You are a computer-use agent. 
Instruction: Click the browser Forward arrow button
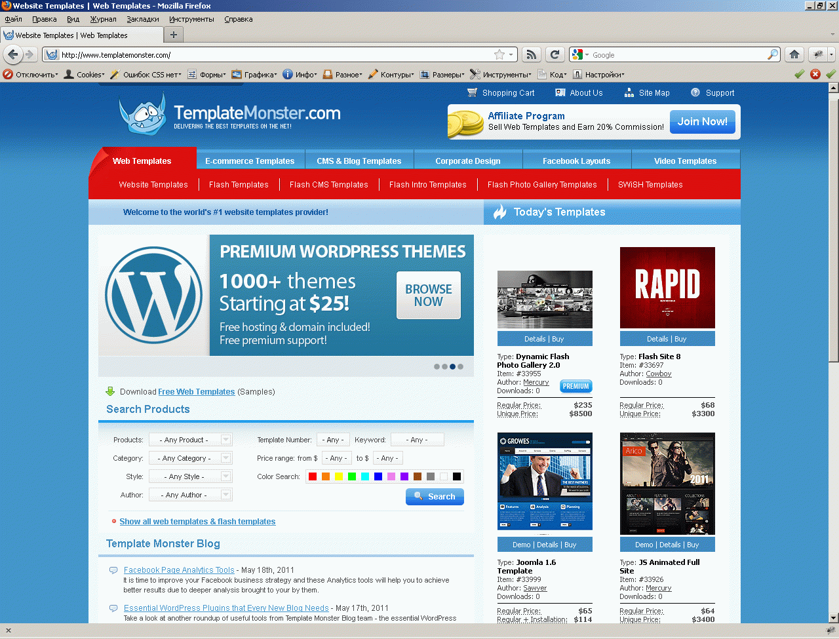(29, 54)
